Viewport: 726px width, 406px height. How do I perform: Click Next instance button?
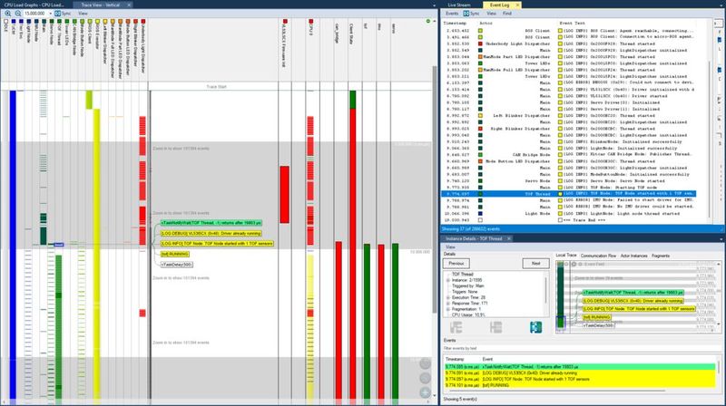click(x=535, y=264)
